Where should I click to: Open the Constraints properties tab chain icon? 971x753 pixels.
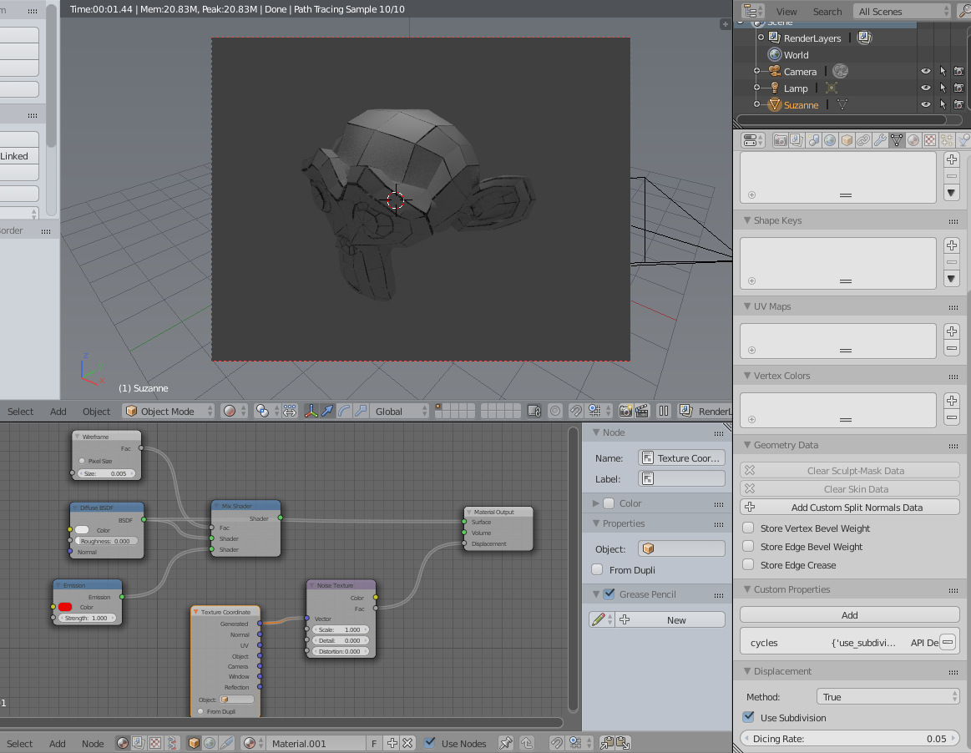tap(863, 140)
